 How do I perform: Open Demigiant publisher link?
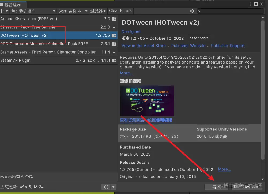click(131, 32)
